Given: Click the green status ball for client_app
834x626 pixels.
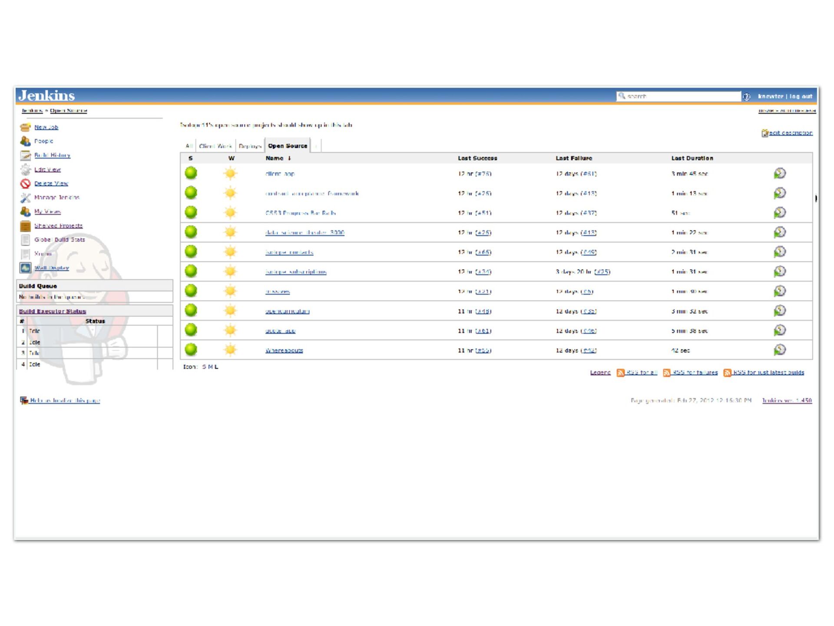Looking at the screenshot, I should [191, 173].
